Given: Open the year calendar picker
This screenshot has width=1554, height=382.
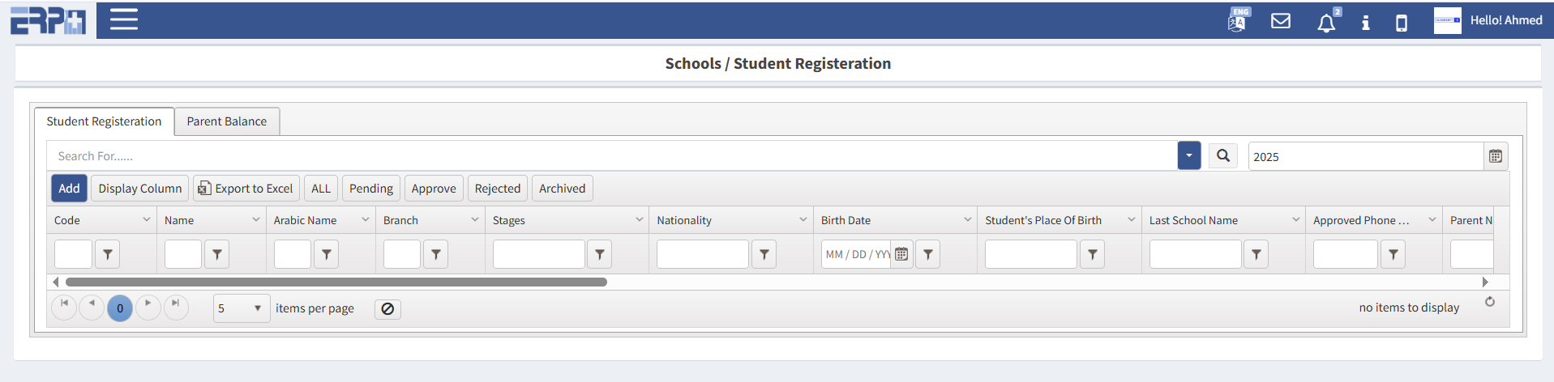Looking at the screenshot, I should pyautogui.click(x=1496, y=156).
